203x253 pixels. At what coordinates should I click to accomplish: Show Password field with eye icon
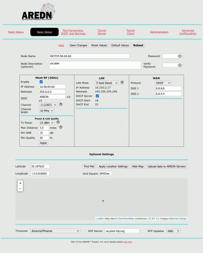pos(180,56)
